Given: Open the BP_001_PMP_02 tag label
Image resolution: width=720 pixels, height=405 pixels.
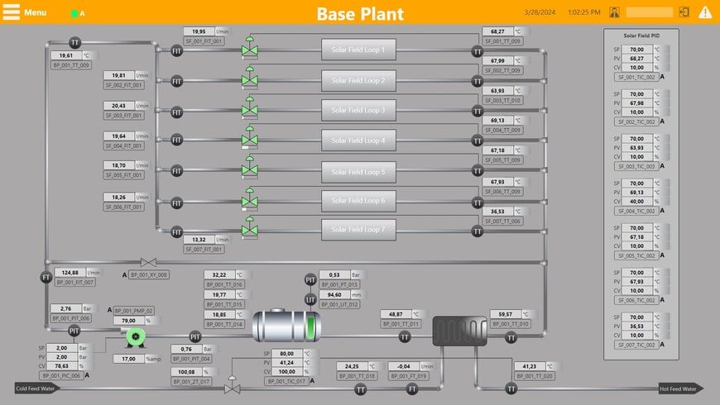Looking at the screenshot, I should [x=133, y=311].
